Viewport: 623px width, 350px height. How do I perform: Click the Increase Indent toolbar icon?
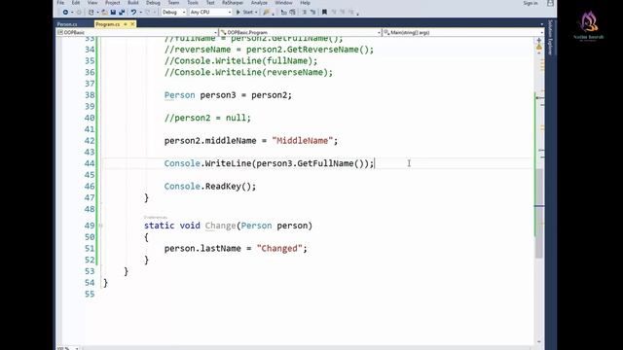pyautogui.click(x=313, y=13)
